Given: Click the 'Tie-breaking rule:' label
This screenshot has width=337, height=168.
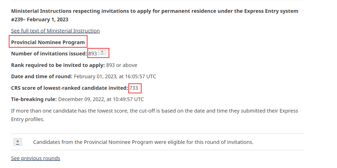Looking at the screenshot, I should 34,99.
